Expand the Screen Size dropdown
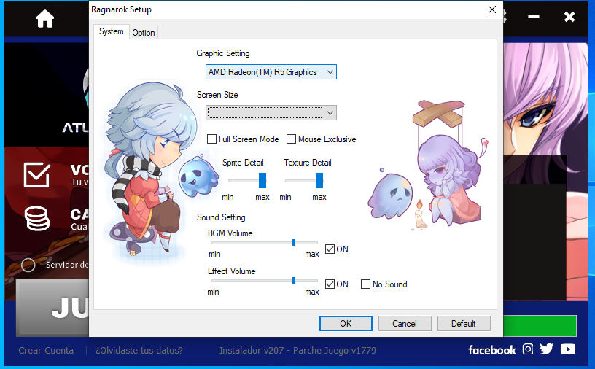Screen dimensions: 595x369 [x=271, y=113]
